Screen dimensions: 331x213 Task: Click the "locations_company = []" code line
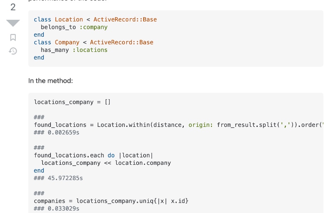tap(72, 102)
